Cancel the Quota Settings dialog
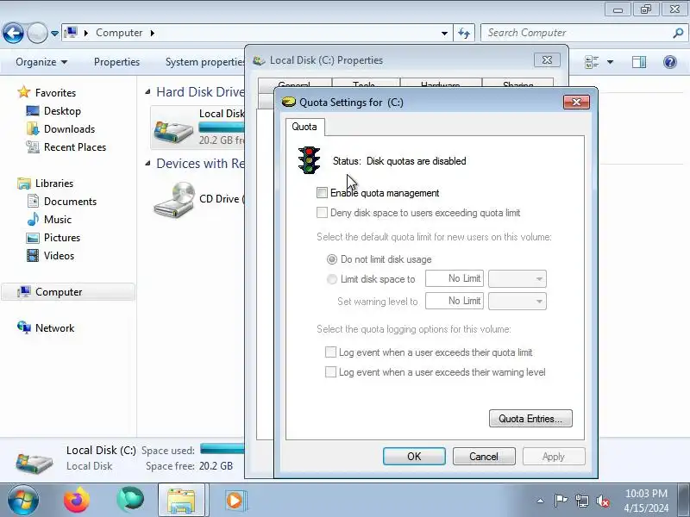 484,457
